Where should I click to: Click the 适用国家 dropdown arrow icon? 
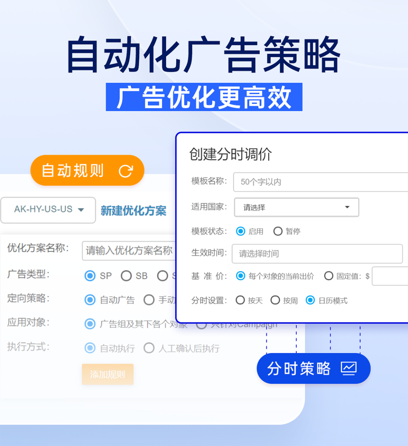(x=347, y=207)
